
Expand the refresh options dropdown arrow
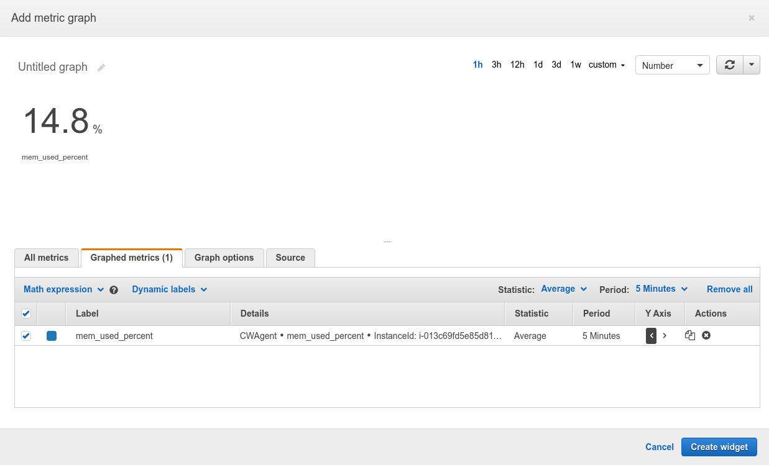pyautogui.click(x=752, y=65)
